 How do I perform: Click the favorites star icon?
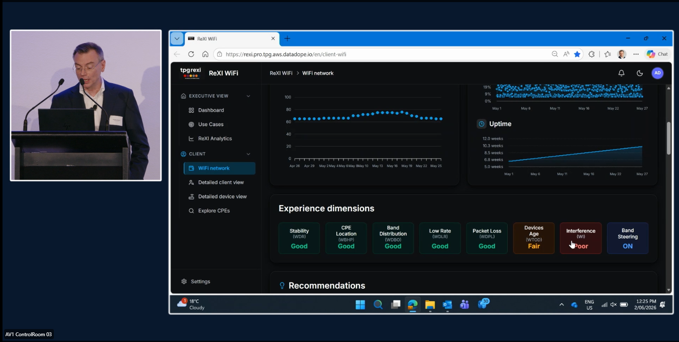[577, 54]
